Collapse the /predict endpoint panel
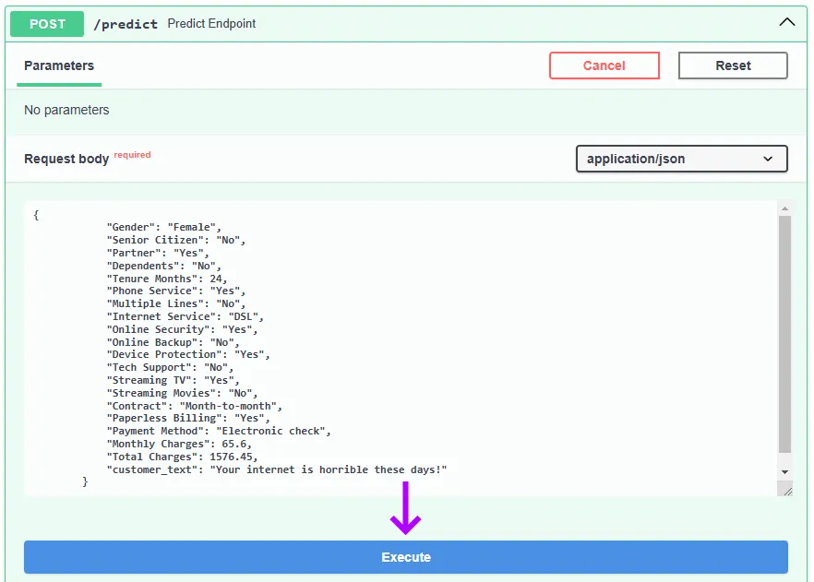Viewport: 814px width, 582px height. [x=786, y=20]
